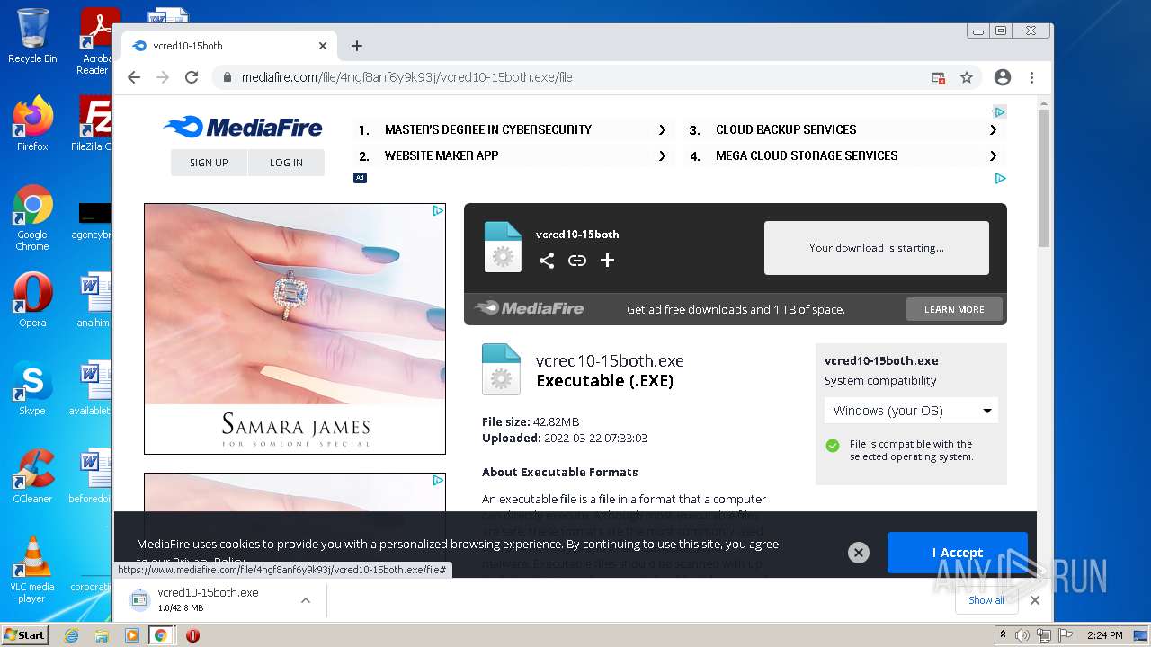Open Chrome's three-dot menu
This screenshot has height=647, width=1151.
[x=1031, y=77]
